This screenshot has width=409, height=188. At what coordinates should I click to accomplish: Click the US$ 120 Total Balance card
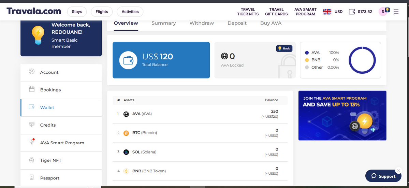point(161,60)
